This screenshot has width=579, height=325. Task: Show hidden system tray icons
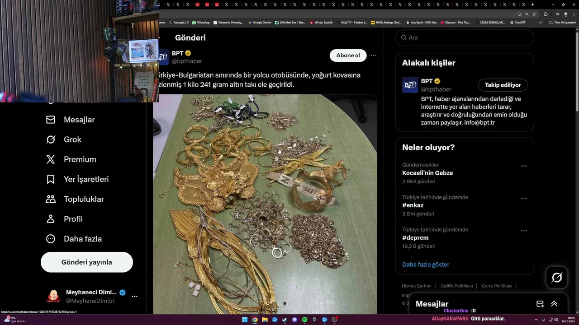[x=536, y=320]
